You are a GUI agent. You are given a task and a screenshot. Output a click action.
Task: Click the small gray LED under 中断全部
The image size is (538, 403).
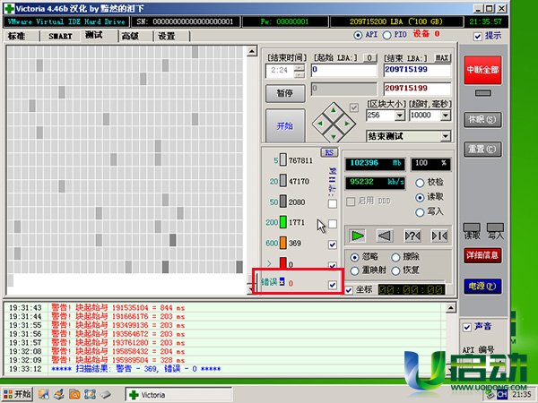point(482,93)
